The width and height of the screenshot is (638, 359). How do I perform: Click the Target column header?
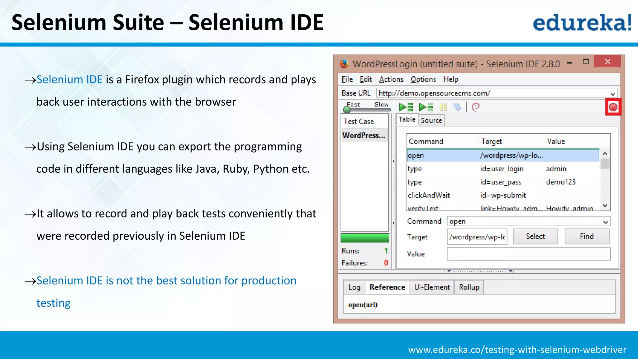[511, 141]
